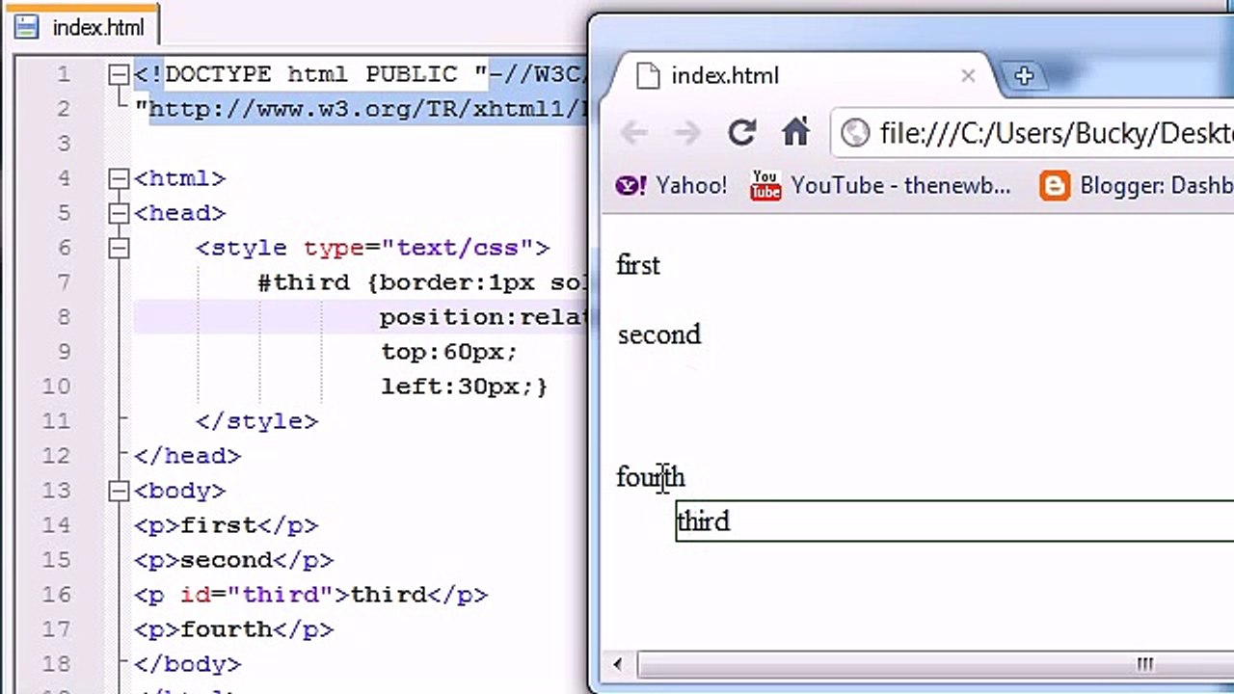Click the left arrow of browser scrollbar
This screenshot has width=1234, height=694.
[618, 664]
